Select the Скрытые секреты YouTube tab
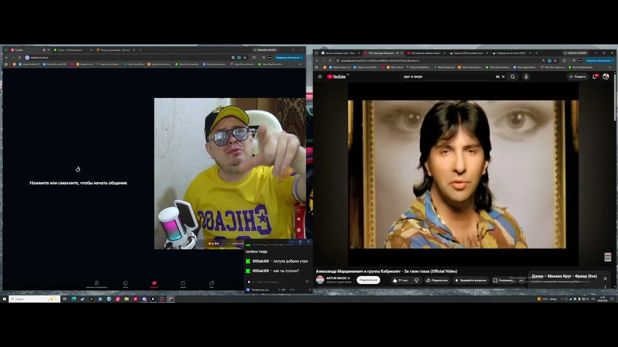Image resolution: width=618 pixels, height=347 pixels. (426, 53)
